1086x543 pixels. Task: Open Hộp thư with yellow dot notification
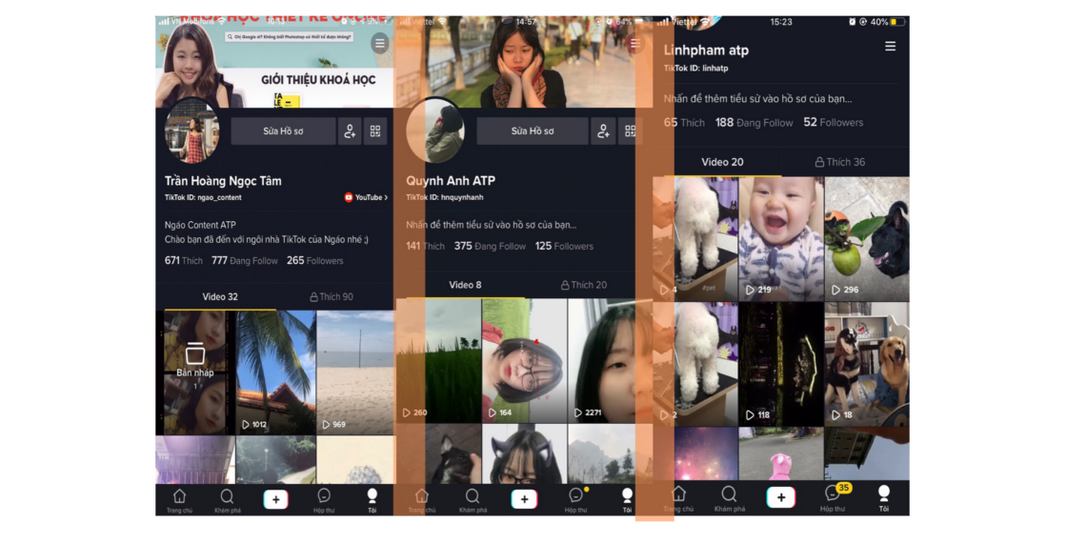(575, 500)
